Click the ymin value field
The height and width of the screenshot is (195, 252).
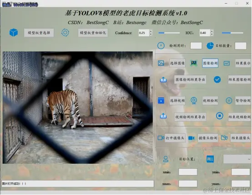coord(241,172)
